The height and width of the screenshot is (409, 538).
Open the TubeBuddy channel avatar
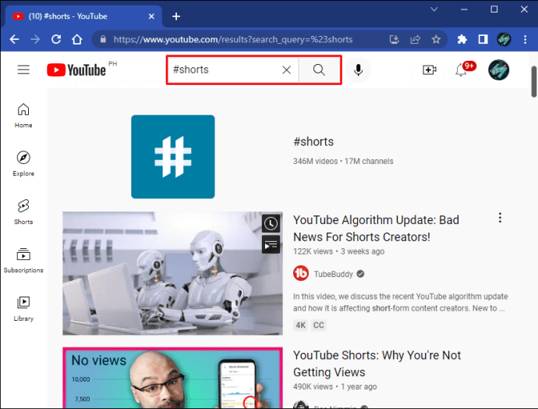tap(301, 273)
